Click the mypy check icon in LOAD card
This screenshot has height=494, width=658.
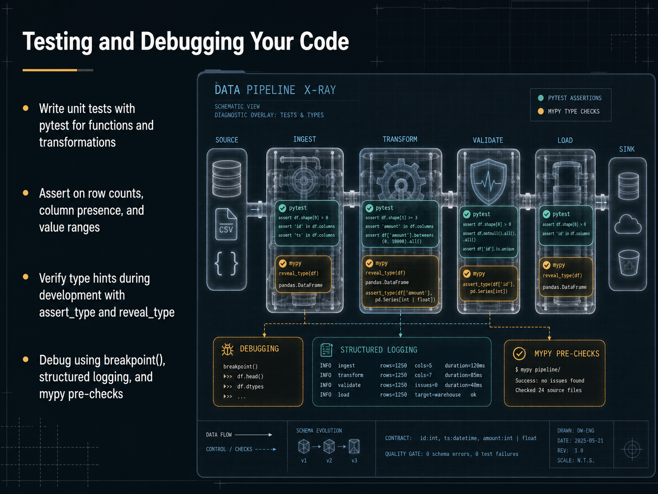[547, 265]
